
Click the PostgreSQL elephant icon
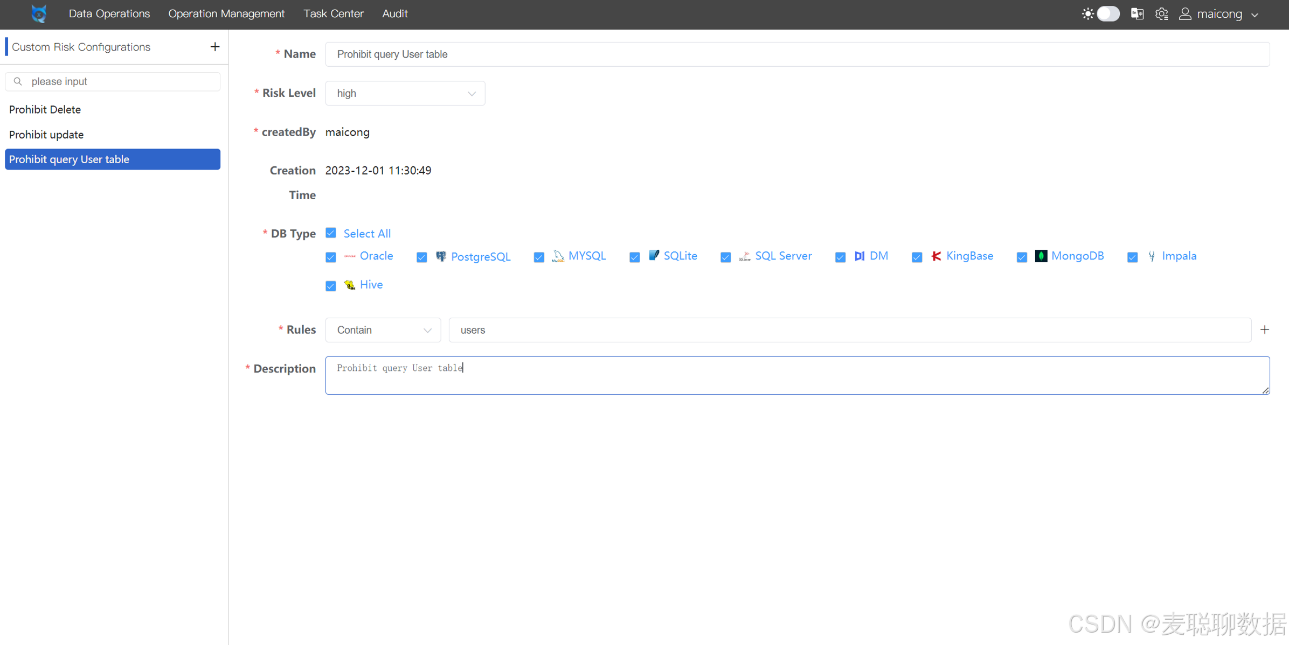[x=441, y=256]
